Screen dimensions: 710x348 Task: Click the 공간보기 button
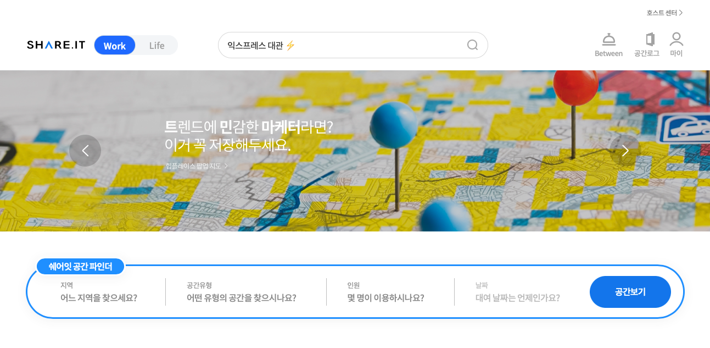tap(630, 292)
